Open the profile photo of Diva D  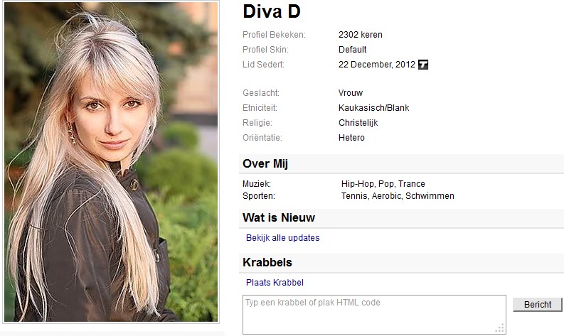tap(111, 162)
